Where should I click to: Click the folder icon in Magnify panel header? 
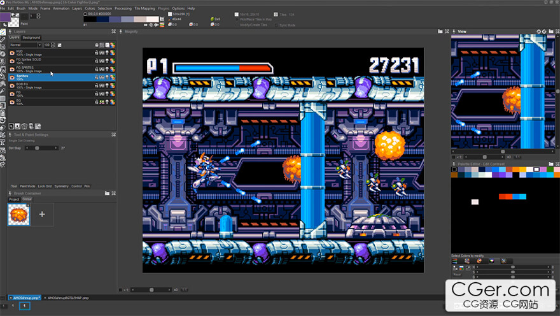[x=440, y=31]
